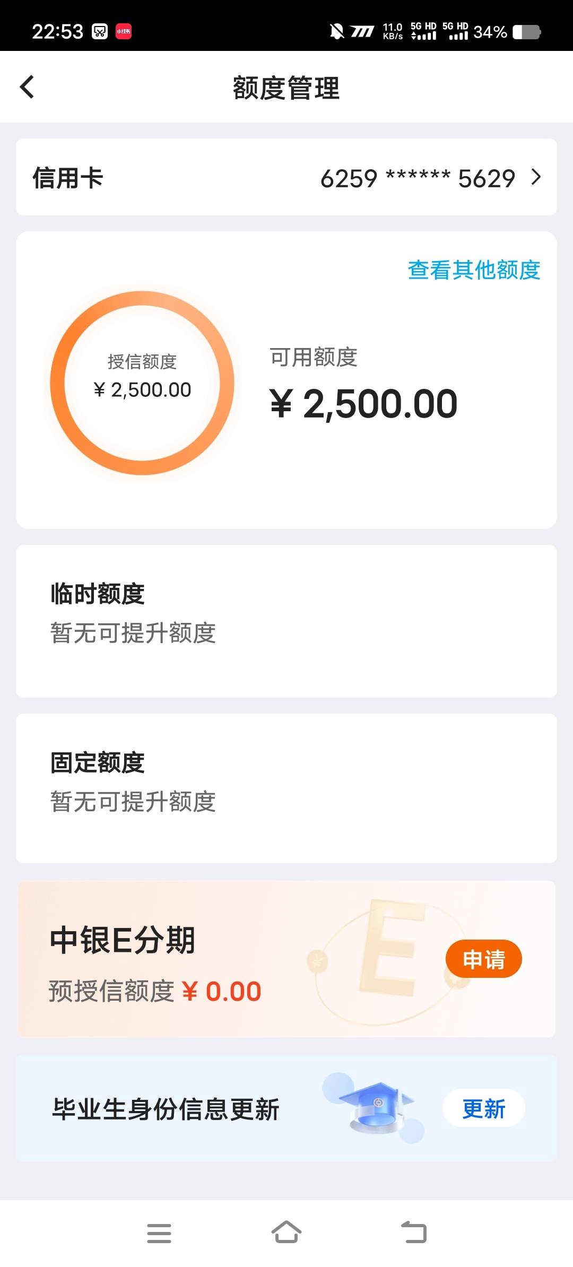Tap the blue 更新 button
The height and width of the screenshot is (1267, 573).
(x=483, y=1108)
